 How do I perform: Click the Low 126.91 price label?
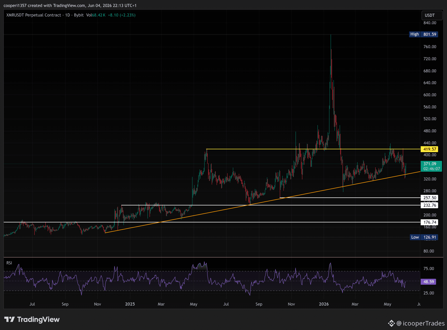(424, 237)
